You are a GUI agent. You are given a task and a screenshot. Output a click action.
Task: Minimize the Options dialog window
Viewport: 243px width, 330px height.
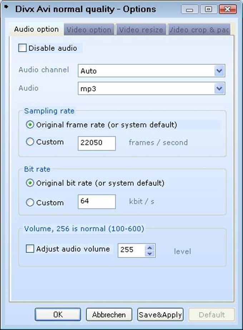(189, 9)
